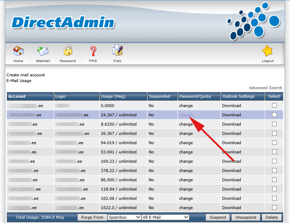Click change in the 53.691 usage row
Screen dimensions: 290x223
tap(186, 152)
